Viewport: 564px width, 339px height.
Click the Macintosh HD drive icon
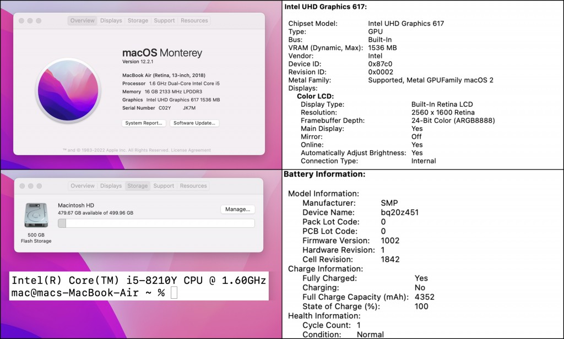[x=36, y=215]
